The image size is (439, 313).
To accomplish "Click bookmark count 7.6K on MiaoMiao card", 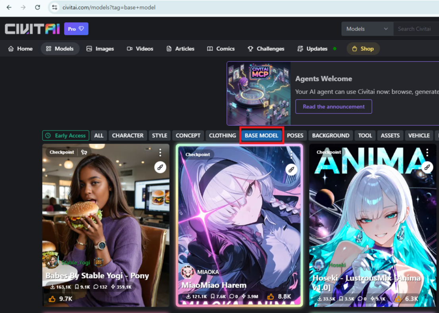I will coord(218,296).
